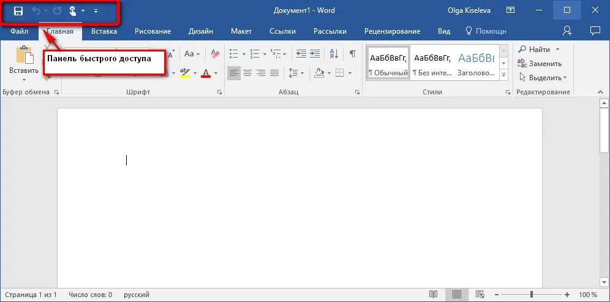Click the Помощн lightbulb search box
The height and width of the screenshot is (302, 610).
(486, 31)
